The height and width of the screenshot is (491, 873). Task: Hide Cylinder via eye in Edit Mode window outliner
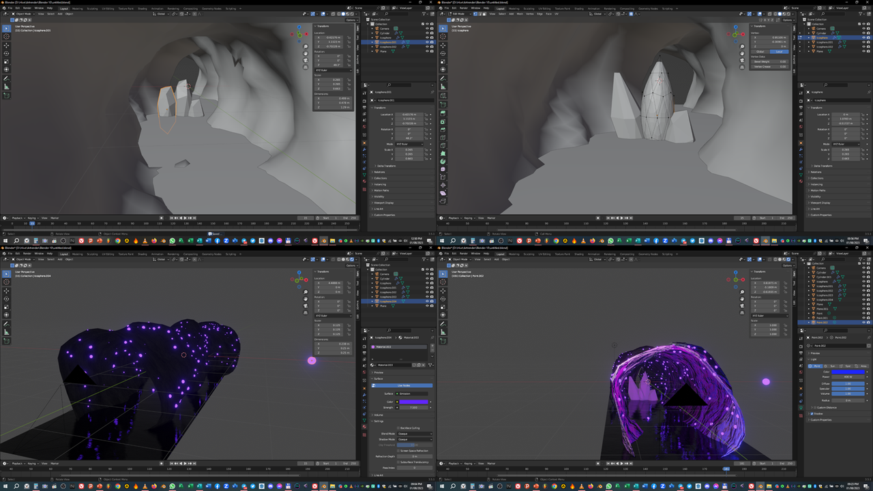(863, 33)
